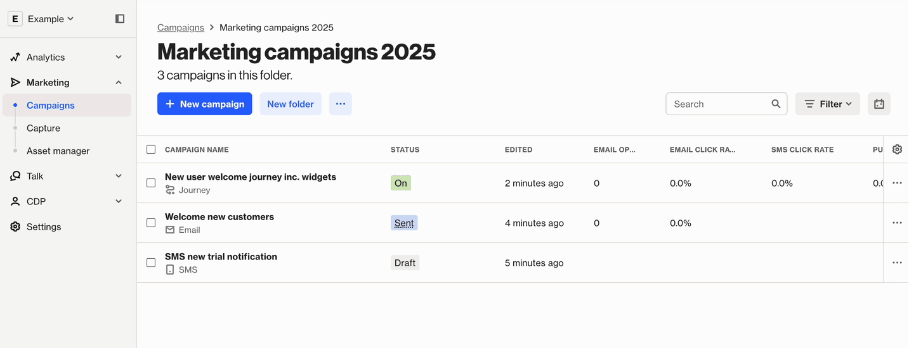Select all campaigns checkbox in header
This screenshot has width=909, height=348.
tap(151, 149)
